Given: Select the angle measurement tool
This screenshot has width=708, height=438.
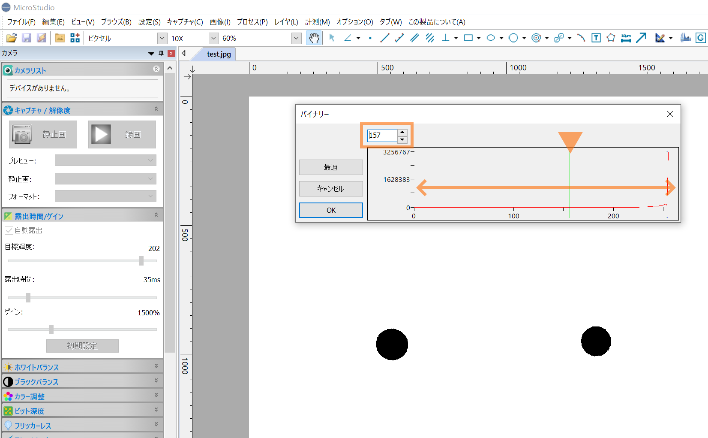Looking at the screenshot, I should click(x=348, y=38).
